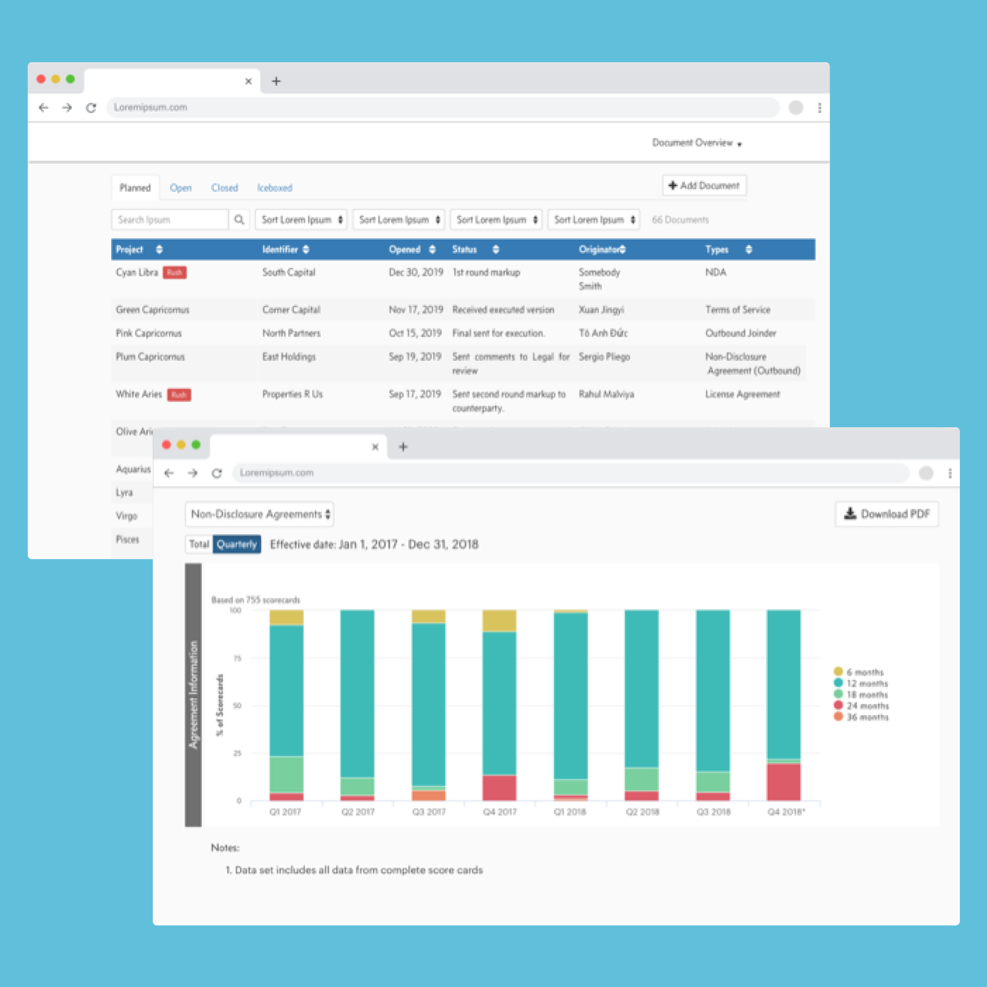The width and height of the screenshot is (987, 987).
Task: Click back arrow in the rear browser window
Action: (44, 108)
